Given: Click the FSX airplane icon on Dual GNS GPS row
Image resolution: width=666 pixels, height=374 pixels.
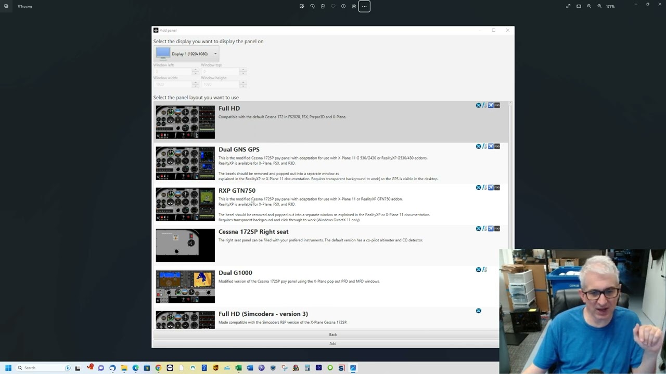Looking at the screenshot, I should click(x=491, y=146).
